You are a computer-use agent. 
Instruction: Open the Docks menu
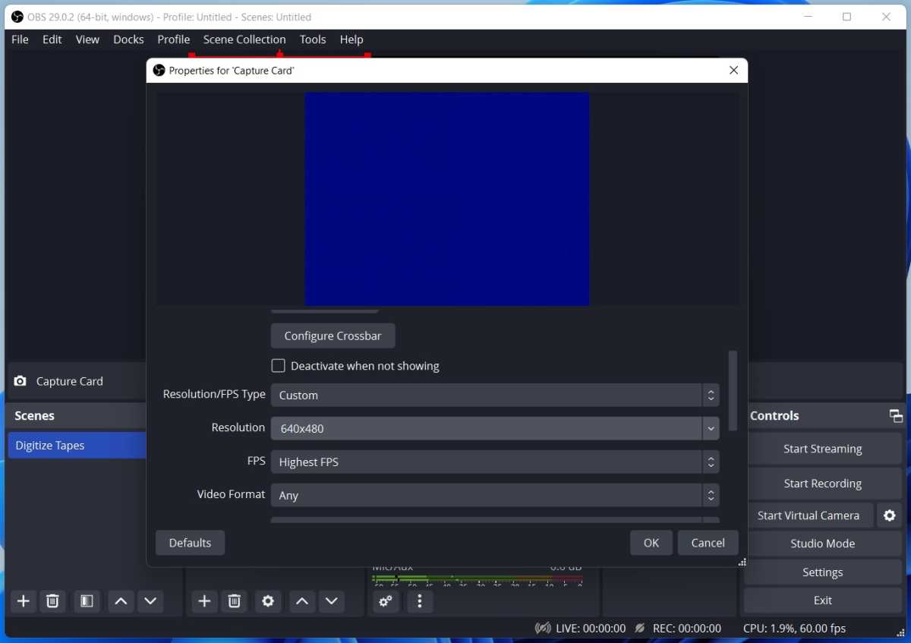[128, 39]
